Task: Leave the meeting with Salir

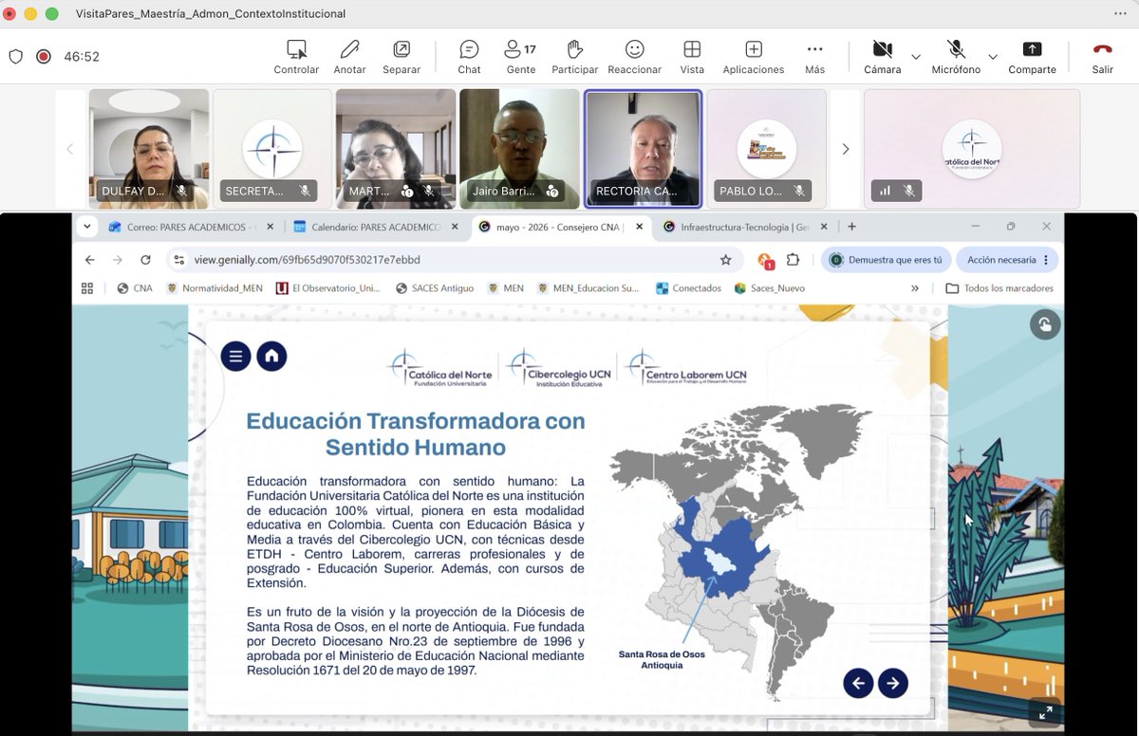Action: (1102, 57)
